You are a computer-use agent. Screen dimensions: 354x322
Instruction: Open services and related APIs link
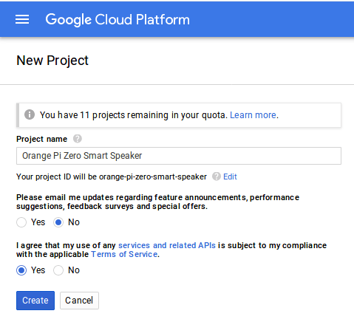(x=167, y=245)
